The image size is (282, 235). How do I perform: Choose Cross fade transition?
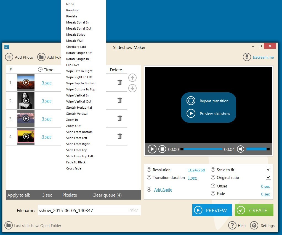pos(74,168)
